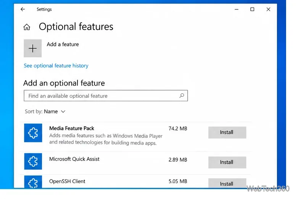This screenshot has width=296, height=199.
Task: Go back with the Settings arrow
Action: point(23,9)
